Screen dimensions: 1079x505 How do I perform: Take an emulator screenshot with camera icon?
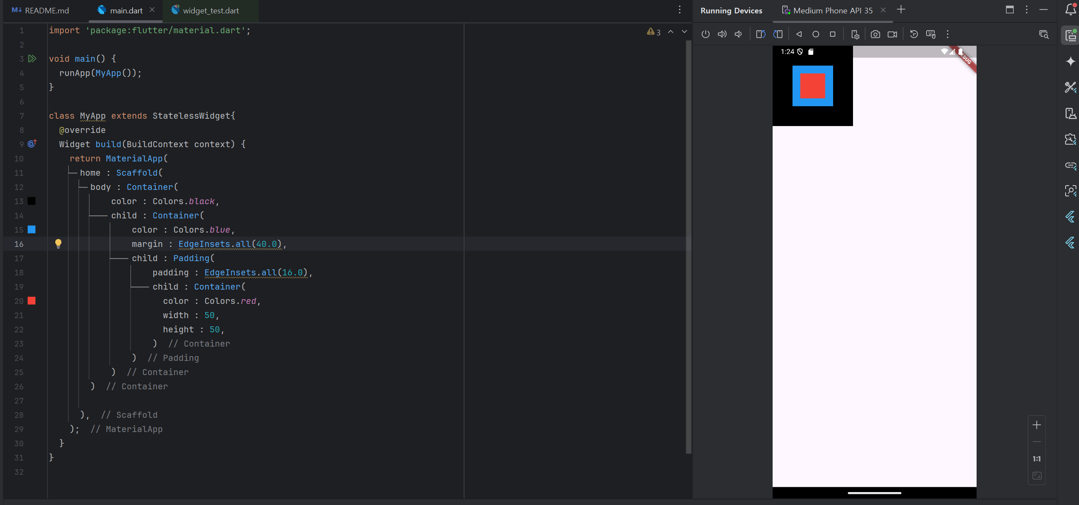[x=875, y=34]
